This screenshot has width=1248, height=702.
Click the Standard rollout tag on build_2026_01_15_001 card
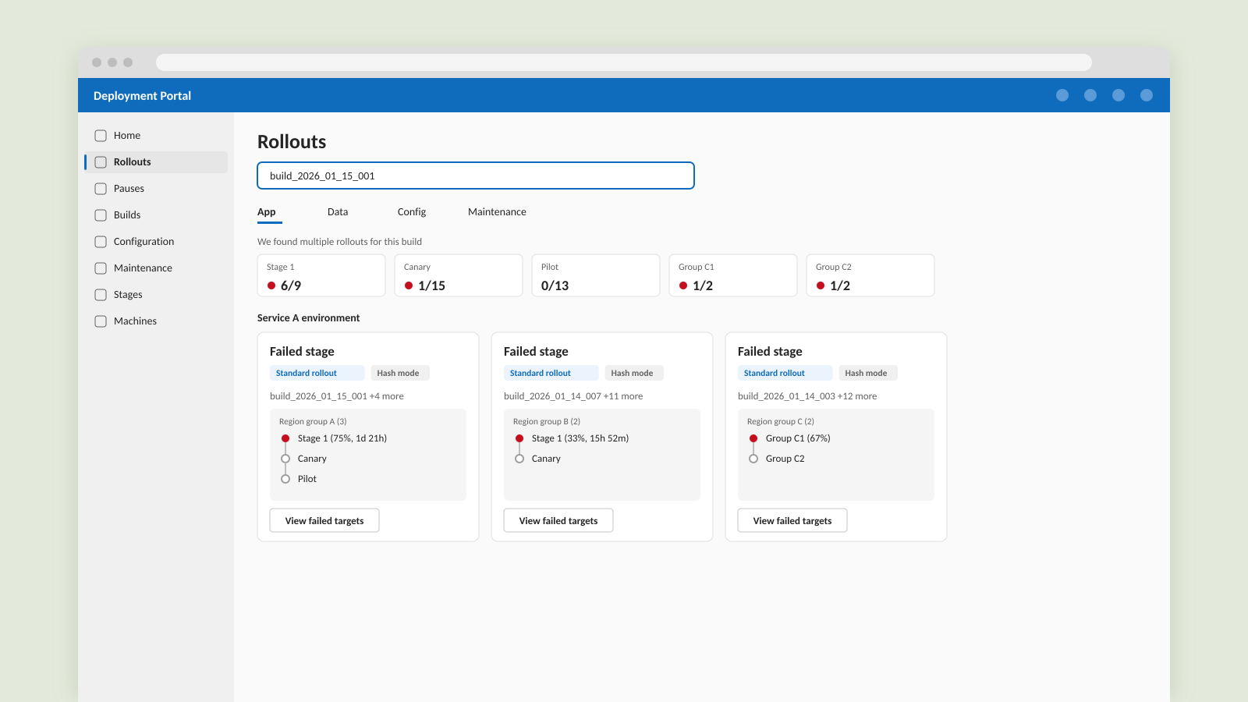pos(317,373)
